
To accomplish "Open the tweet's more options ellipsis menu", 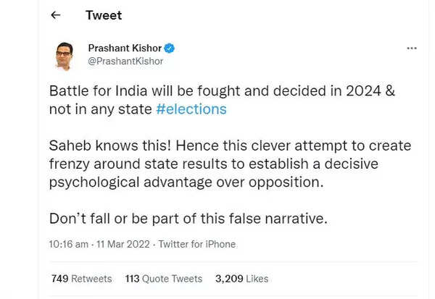I will click(x=411, y=49).
